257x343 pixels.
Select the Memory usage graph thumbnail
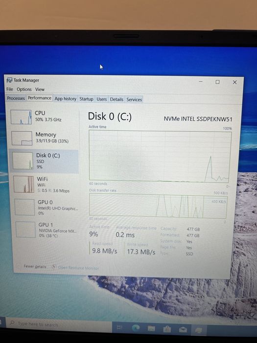coord(22,138)
